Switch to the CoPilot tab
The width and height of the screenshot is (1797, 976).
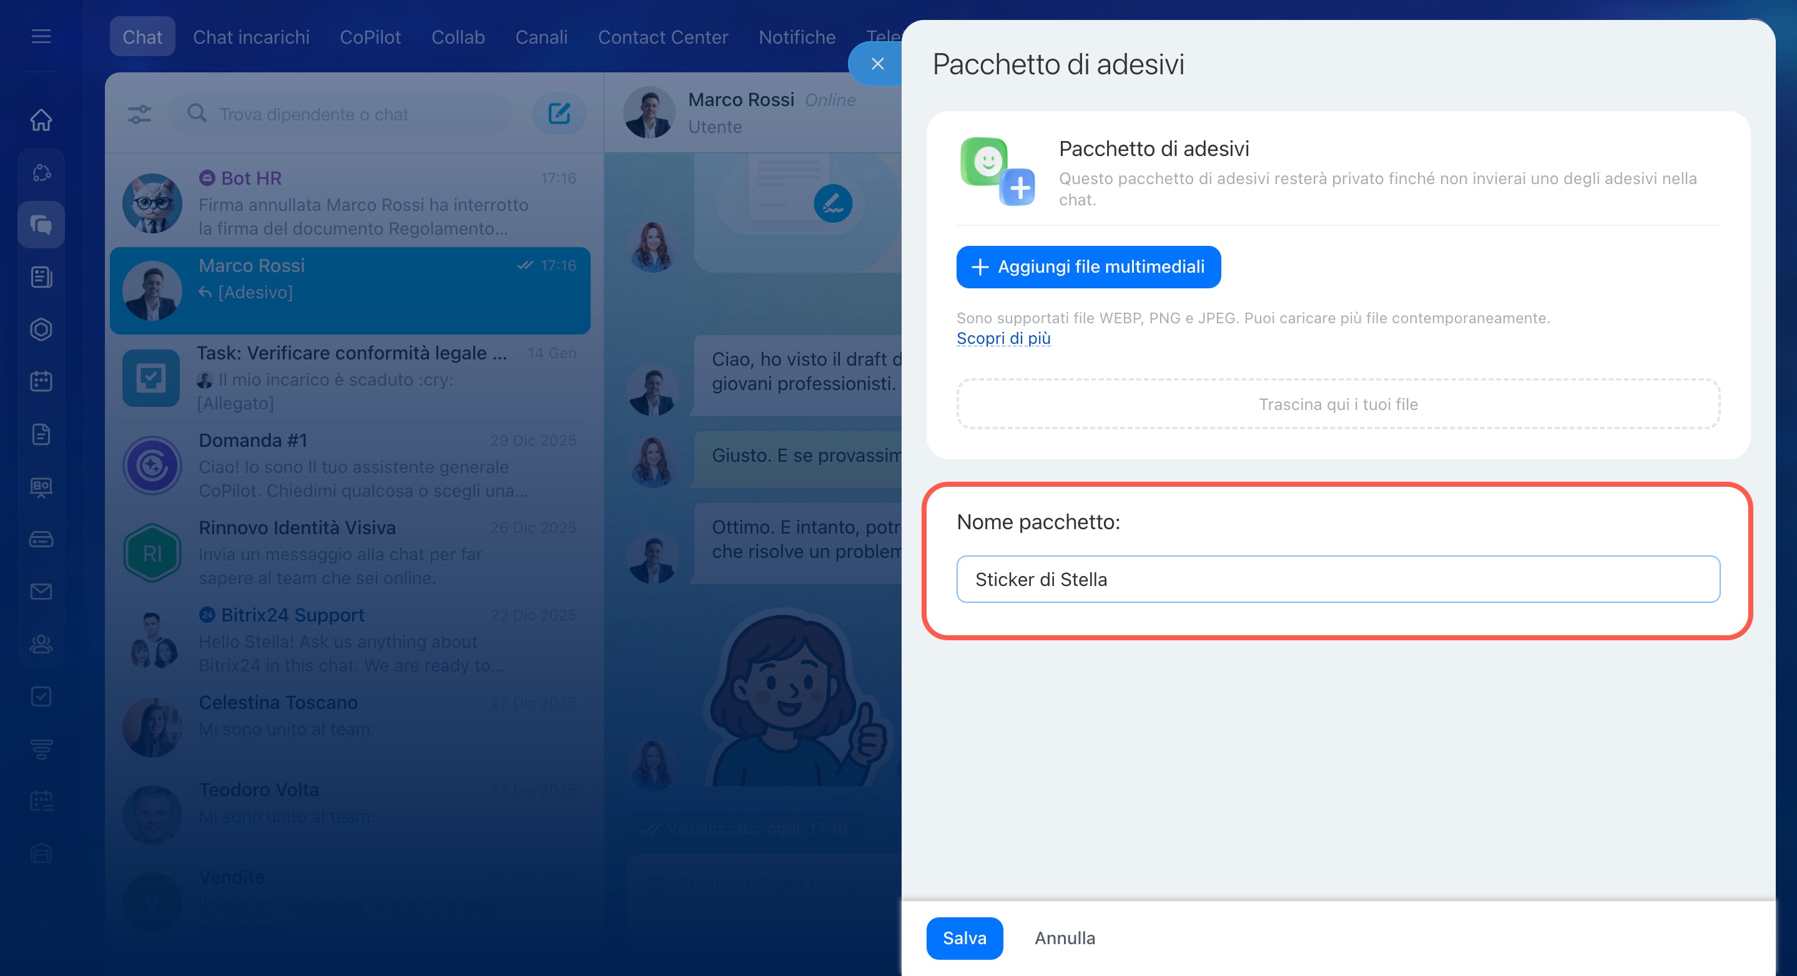point(370,37)
